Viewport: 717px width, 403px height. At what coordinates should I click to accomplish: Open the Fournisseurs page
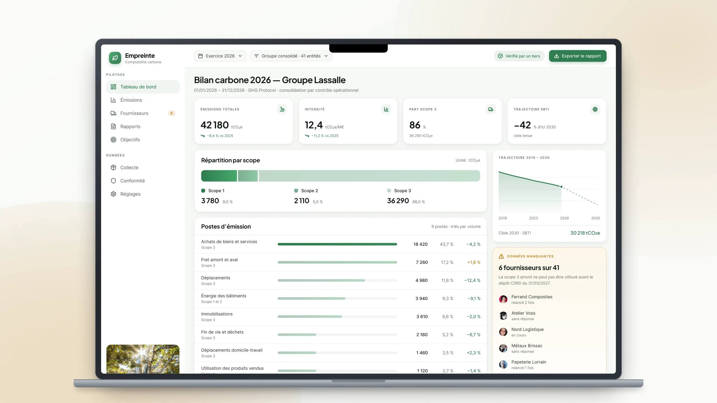tap(143, 113)
